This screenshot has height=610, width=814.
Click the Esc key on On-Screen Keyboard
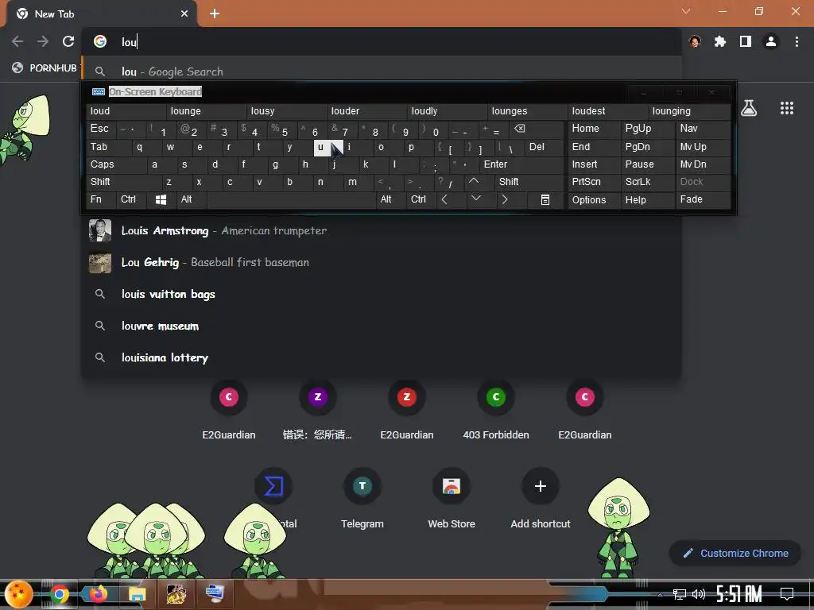101,129
